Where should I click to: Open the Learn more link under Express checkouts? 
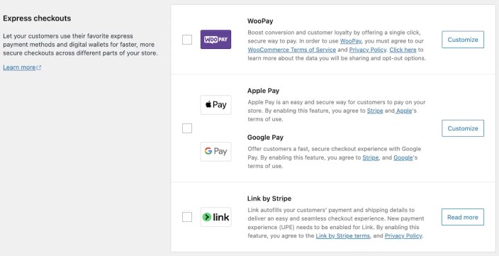19,67
